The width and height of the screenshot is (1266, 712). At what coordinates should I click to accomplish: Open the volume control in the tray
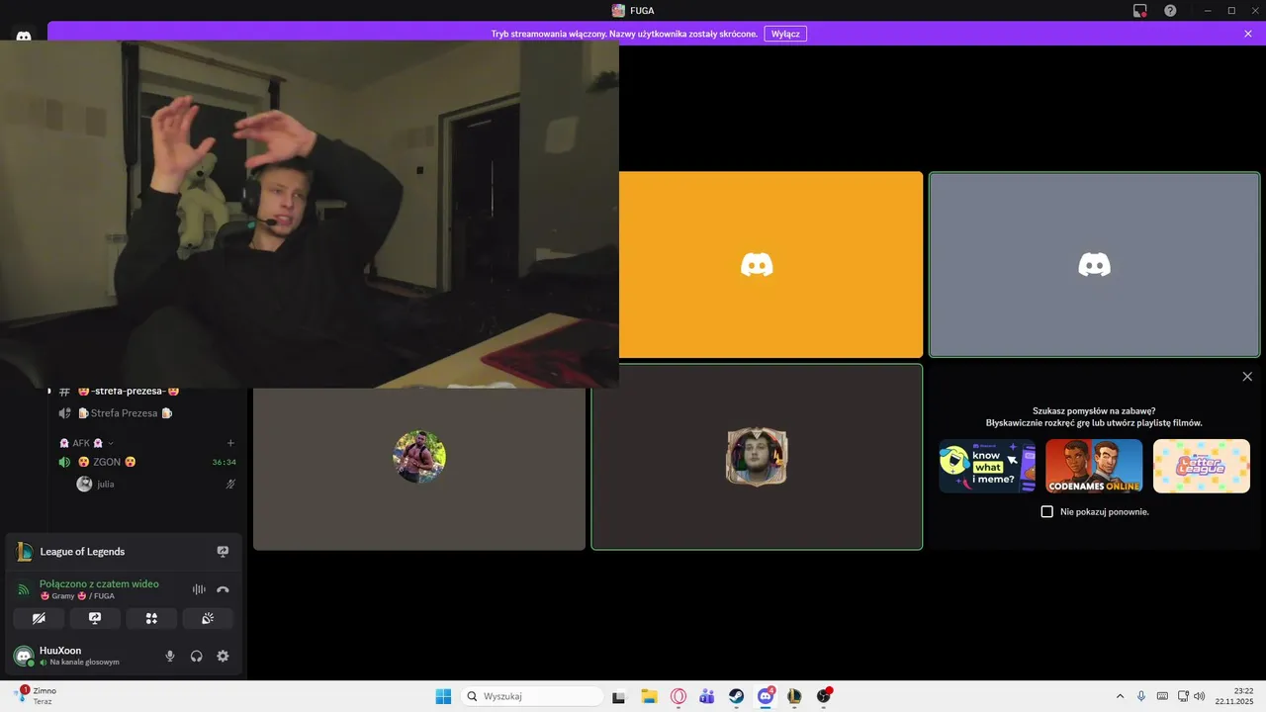click(x=1200, y=696)
